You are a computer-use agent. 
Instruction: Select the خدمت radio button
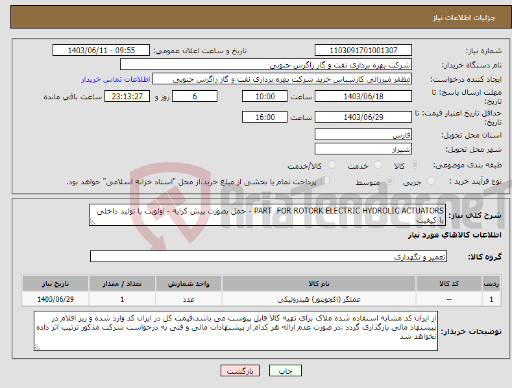tap(378, 165)
